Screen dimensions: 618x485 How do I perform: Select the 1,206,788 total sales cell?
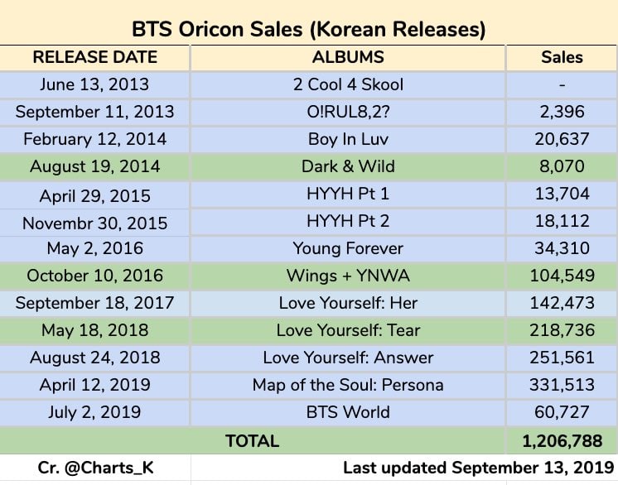(562, 441)
